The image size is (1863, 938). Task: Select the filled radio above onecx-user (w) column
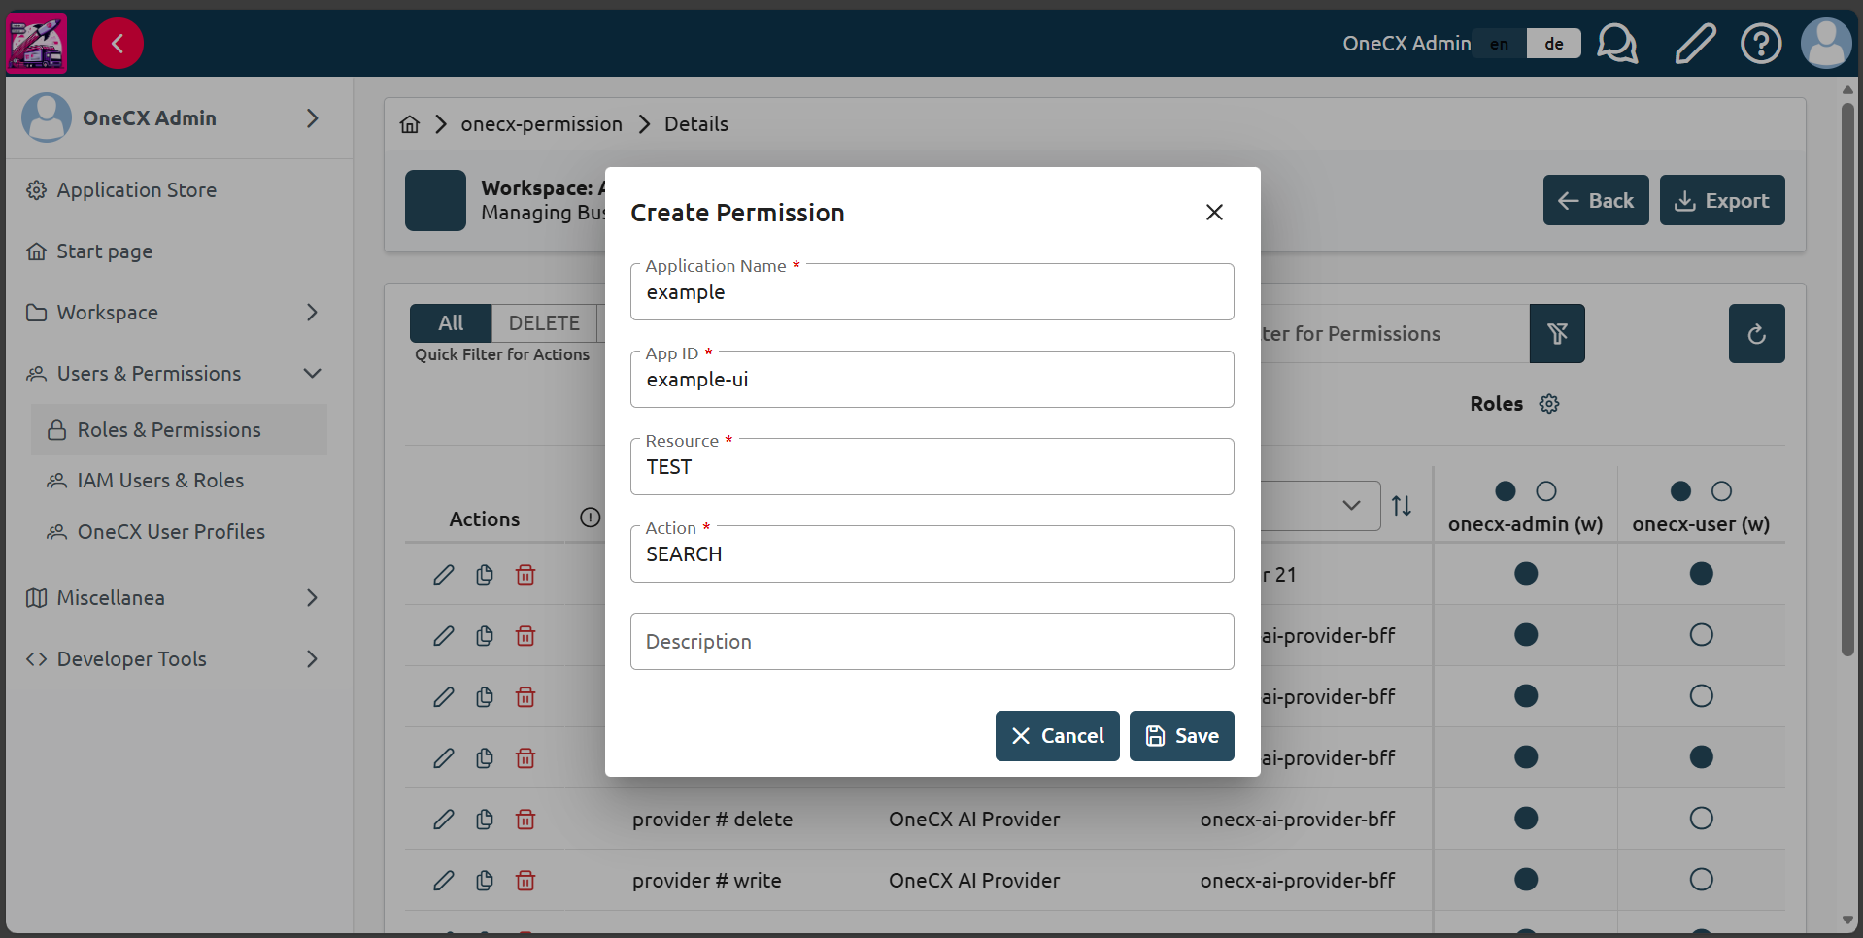pos(1679,491)
